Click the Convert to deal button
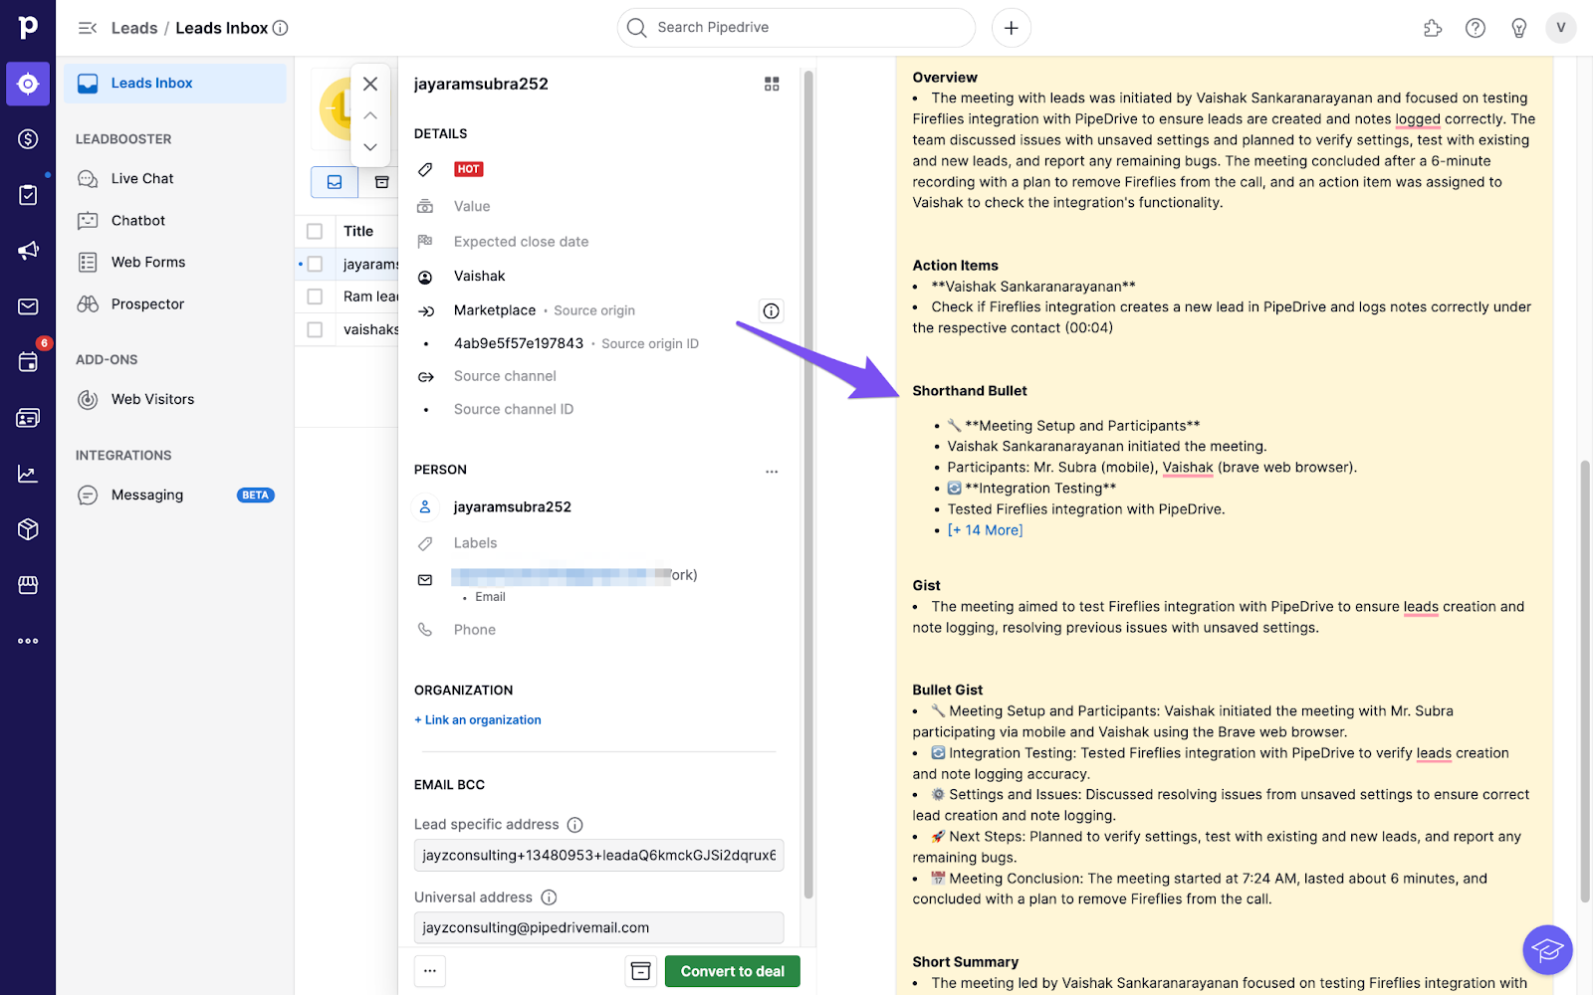Viewport: 1593px width, 995px height. coord(733,971)
